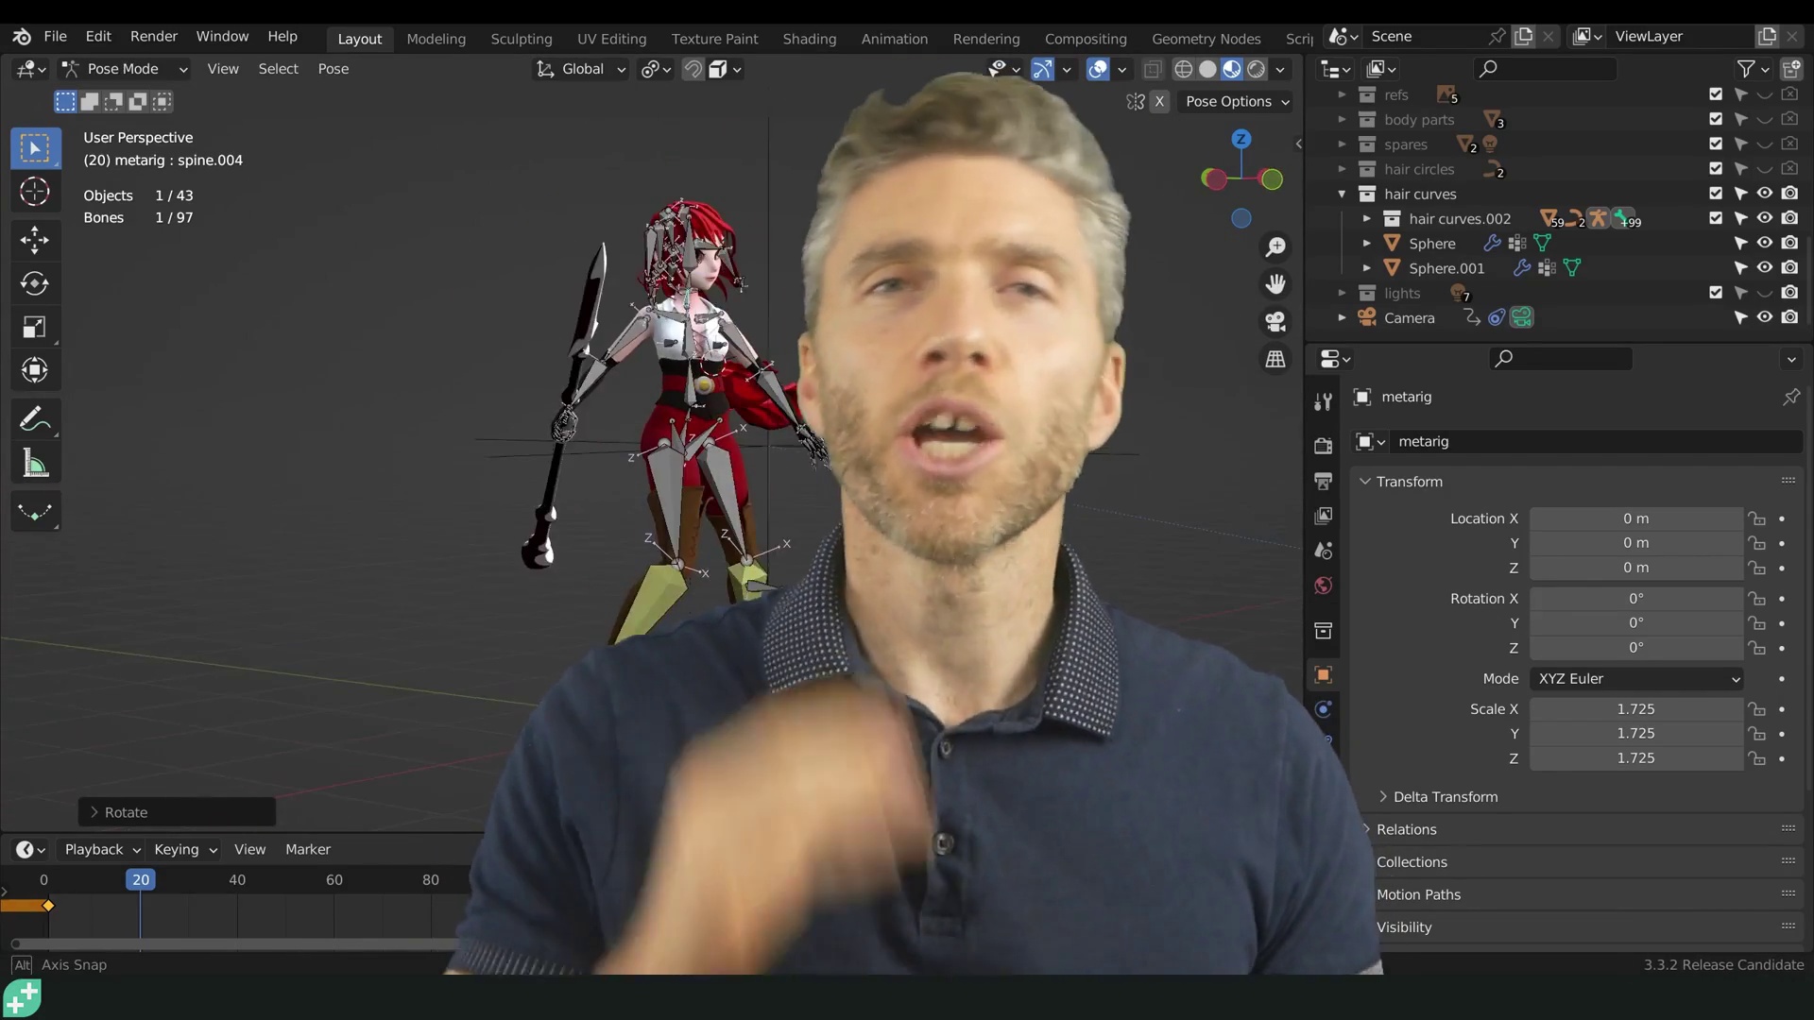Select the Measure tool
The height and width of the screenshot is (1020, 1814).
(x=35, y=463)
